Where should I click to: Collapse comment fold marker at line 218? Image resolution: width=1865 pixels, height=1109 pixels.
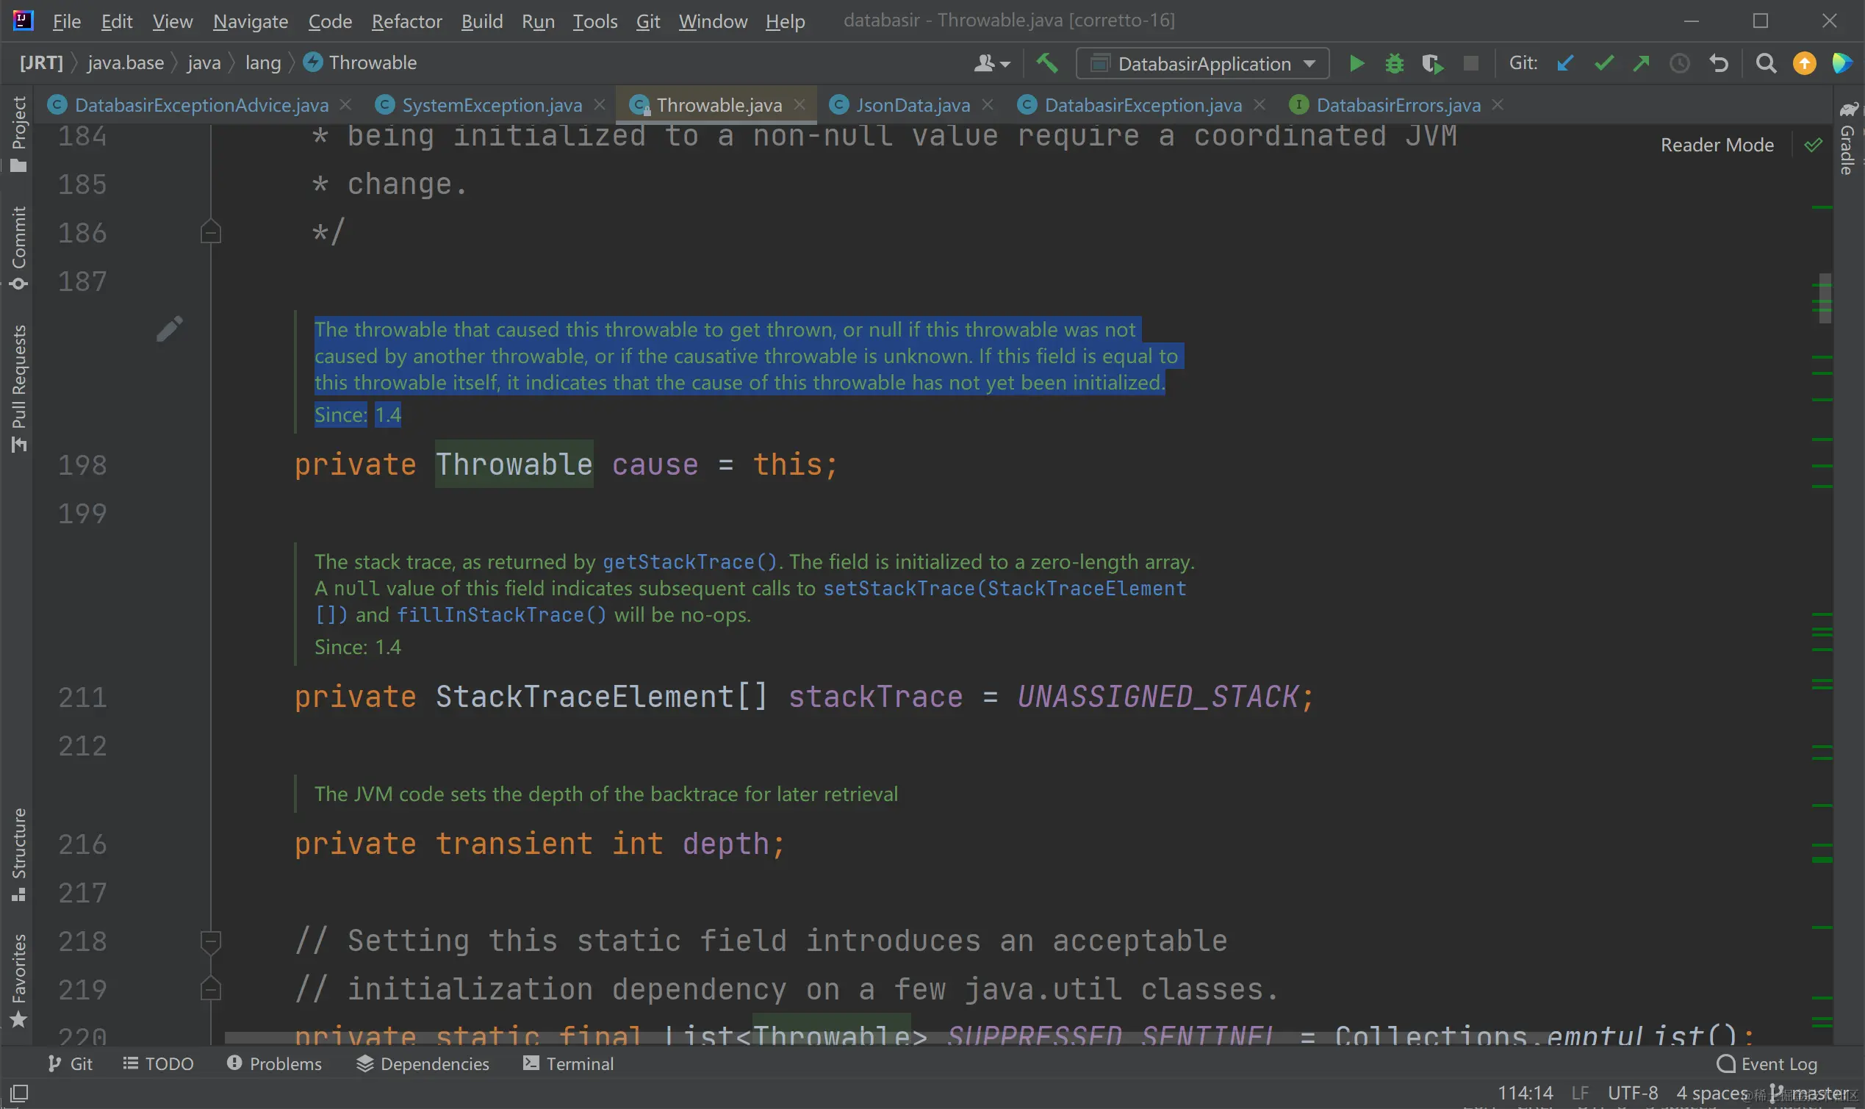[211, 941]
